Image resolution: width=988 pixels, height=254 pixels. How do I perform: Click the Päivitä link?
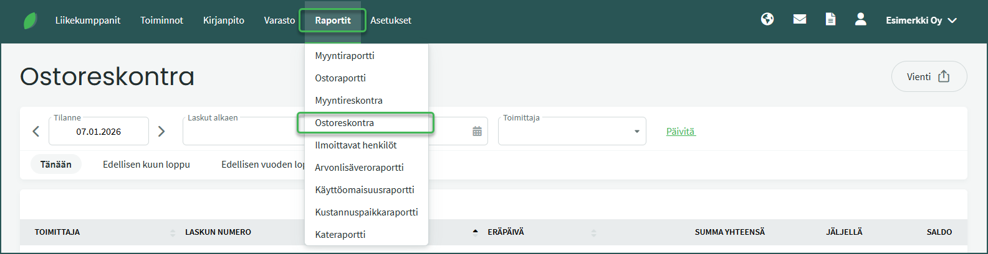click(x=680, y=132)
